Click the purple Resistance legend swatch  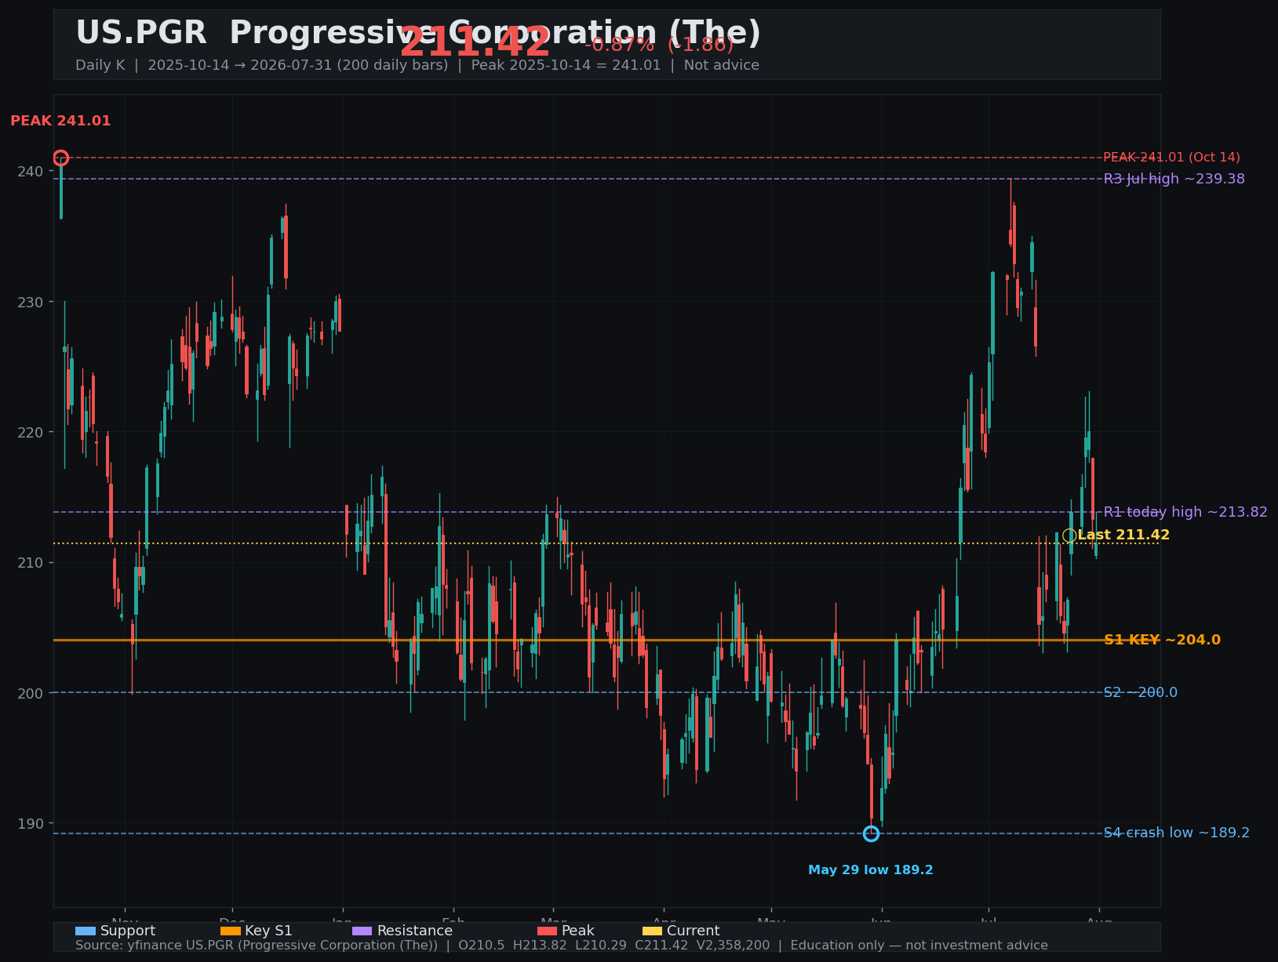362,931
